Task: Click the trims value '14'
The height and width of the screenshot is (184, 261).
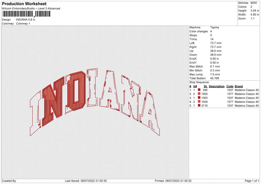Action: click(x=212, y=39)
